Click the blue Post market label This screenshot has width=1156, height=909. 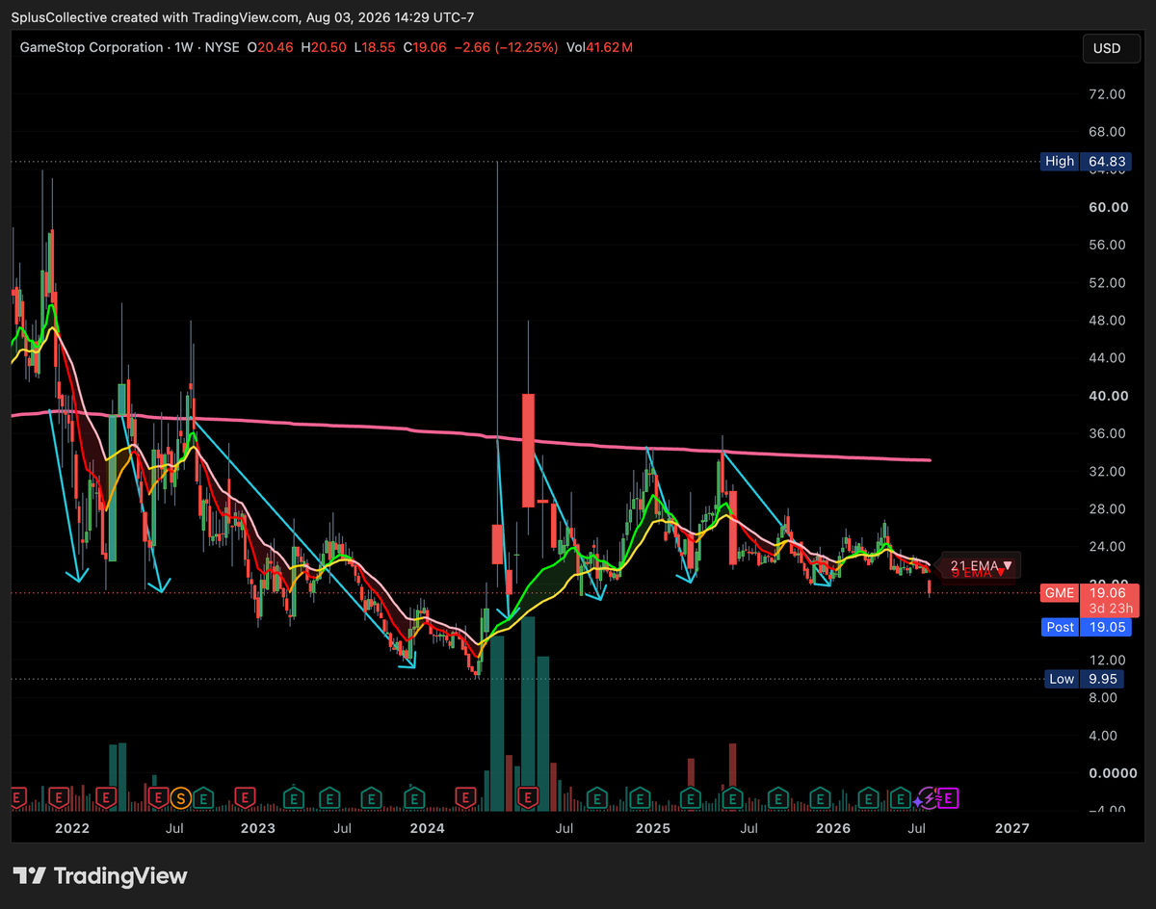(1060, 627)
